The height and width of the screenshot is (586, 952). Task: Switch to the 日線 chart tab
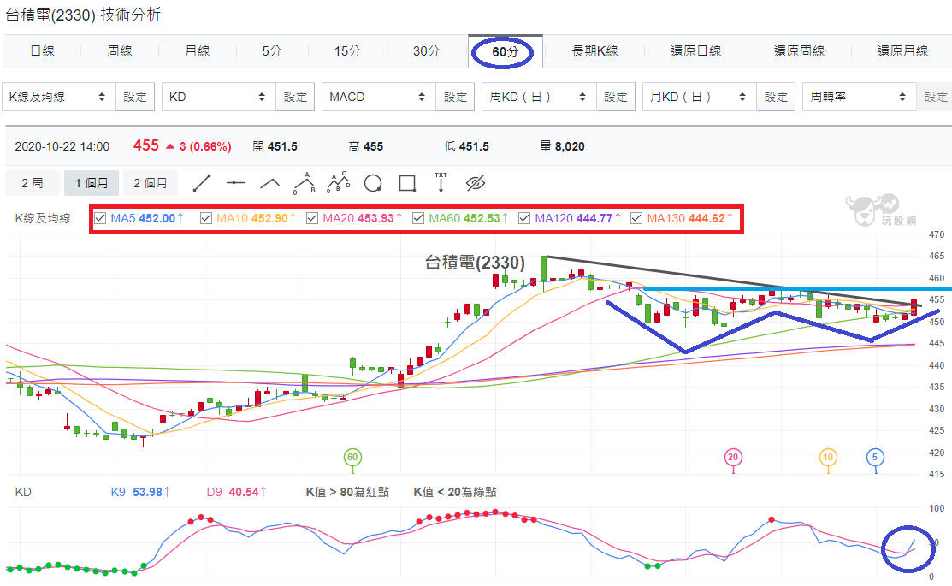(42, 51)
